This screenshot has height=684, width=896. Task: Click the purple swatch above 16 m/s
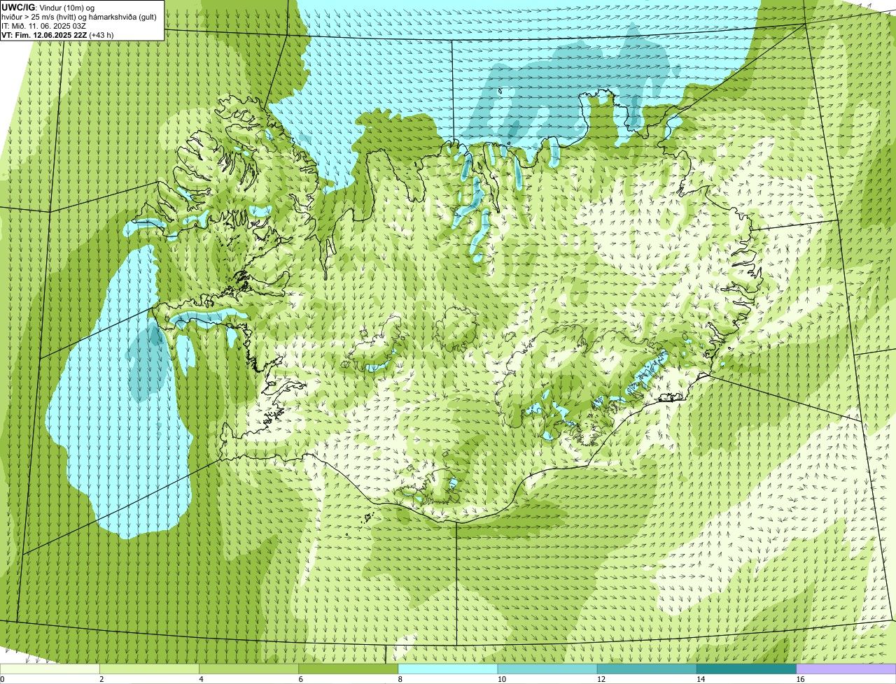(846, 669)
